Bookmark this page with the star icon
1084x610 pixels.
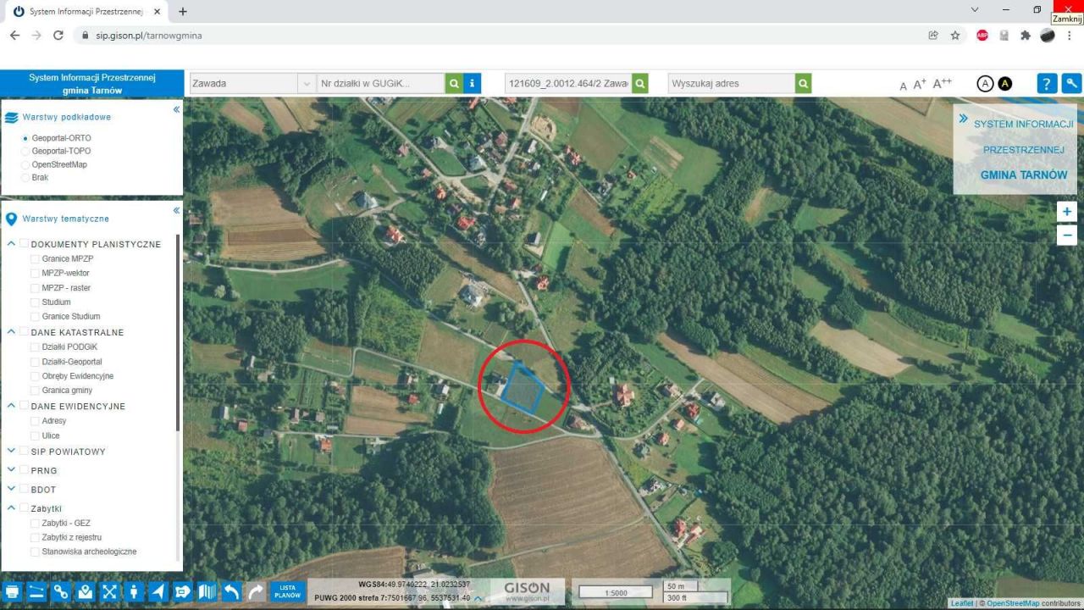click(955, 36)
